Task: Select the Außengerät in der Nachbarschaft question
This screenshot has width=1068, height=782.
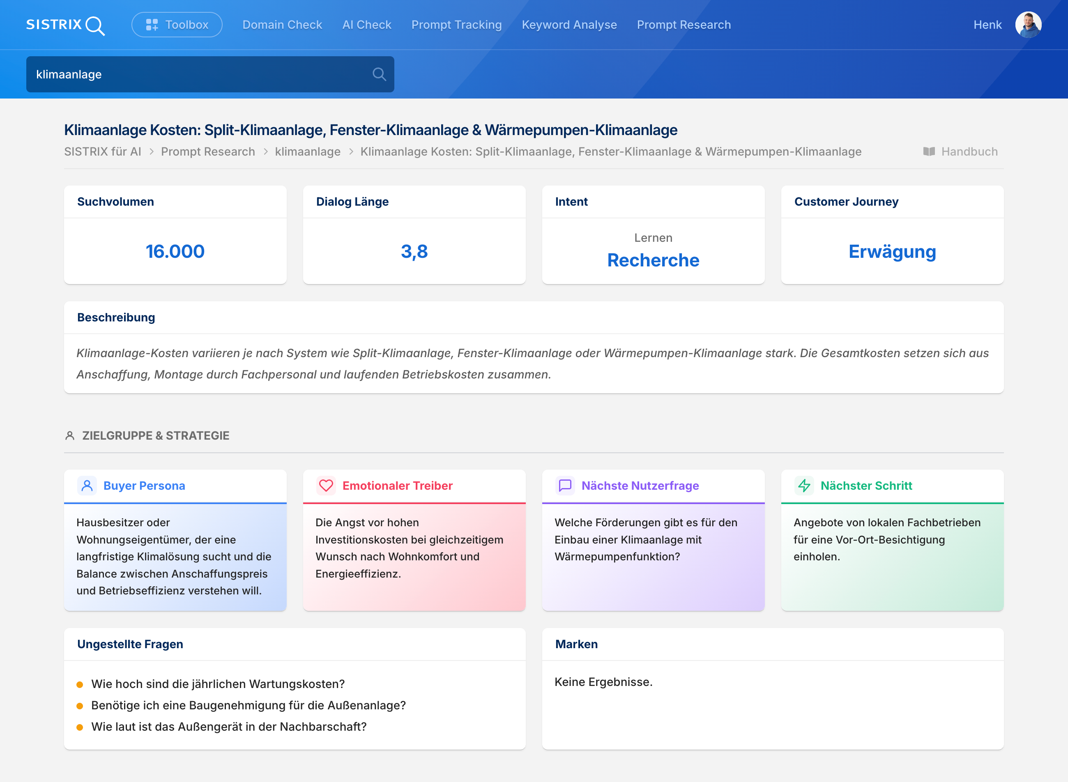Action: [x=229, y=727]
